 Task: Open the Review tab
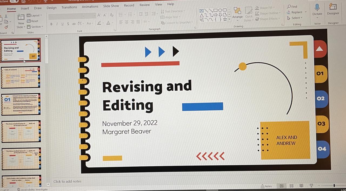point(145,5)
